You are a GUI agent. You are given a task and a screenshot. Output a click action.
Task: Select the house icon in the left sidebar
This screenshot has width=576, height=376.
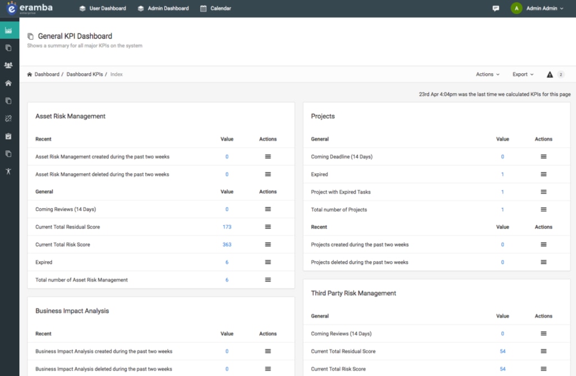8,83
